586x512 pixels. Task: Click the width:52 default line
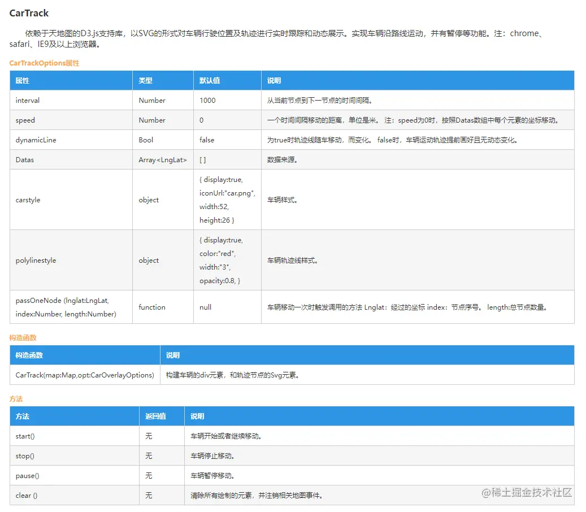[x=214, y=206]
